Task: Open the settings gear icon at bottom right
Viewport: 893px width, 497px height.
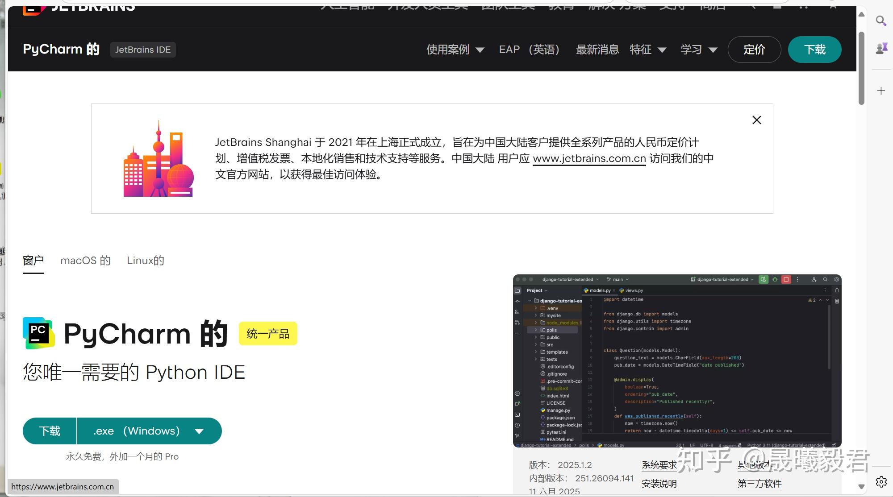Action: [881, 482]
